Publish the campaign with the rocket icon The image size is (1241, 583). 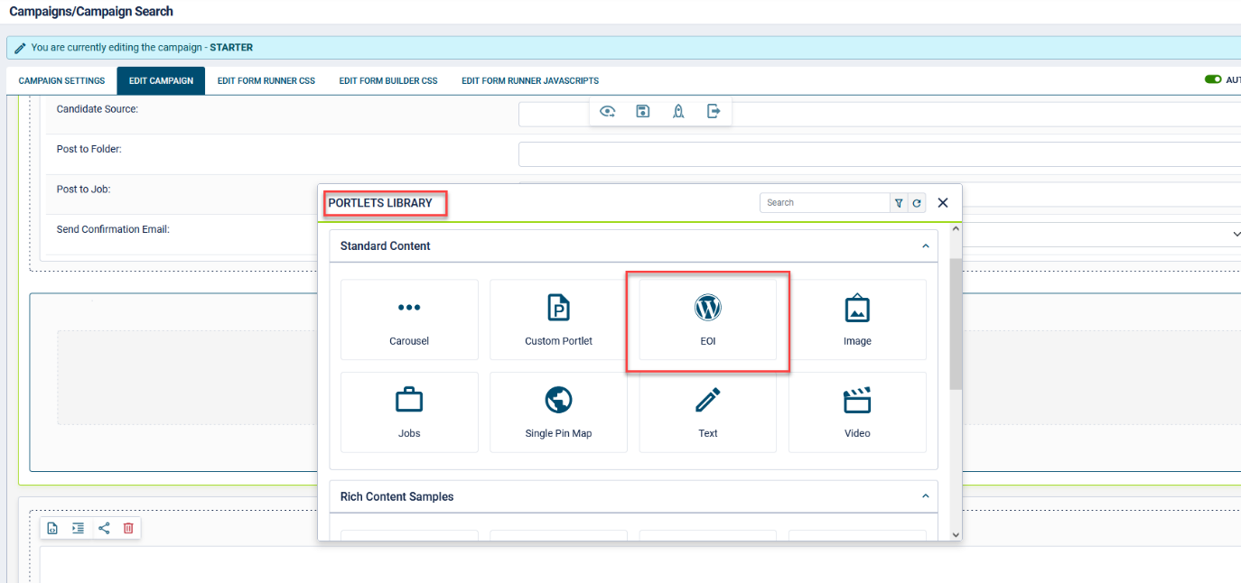(678, 111)
